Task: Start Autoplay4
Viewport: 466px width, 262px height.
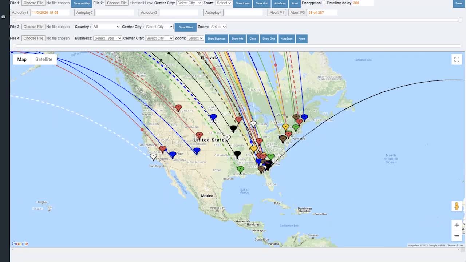Action: click(x=213, y=12)
